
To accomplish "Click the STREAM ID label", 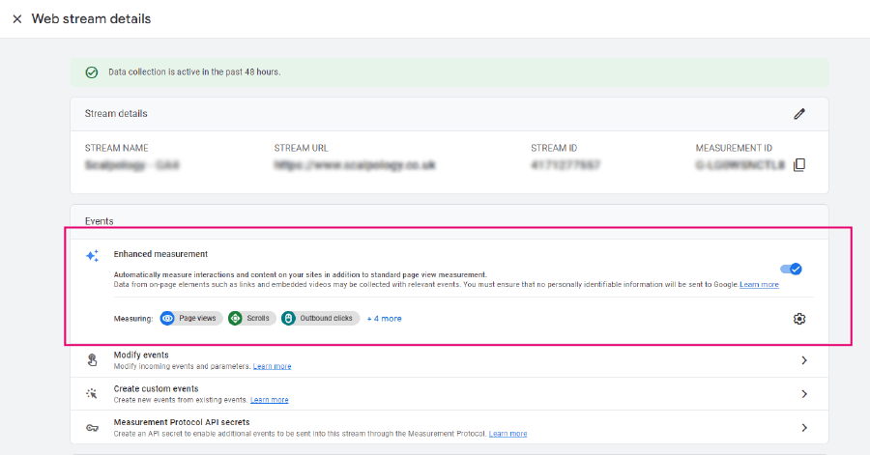I will pos(554,148).
